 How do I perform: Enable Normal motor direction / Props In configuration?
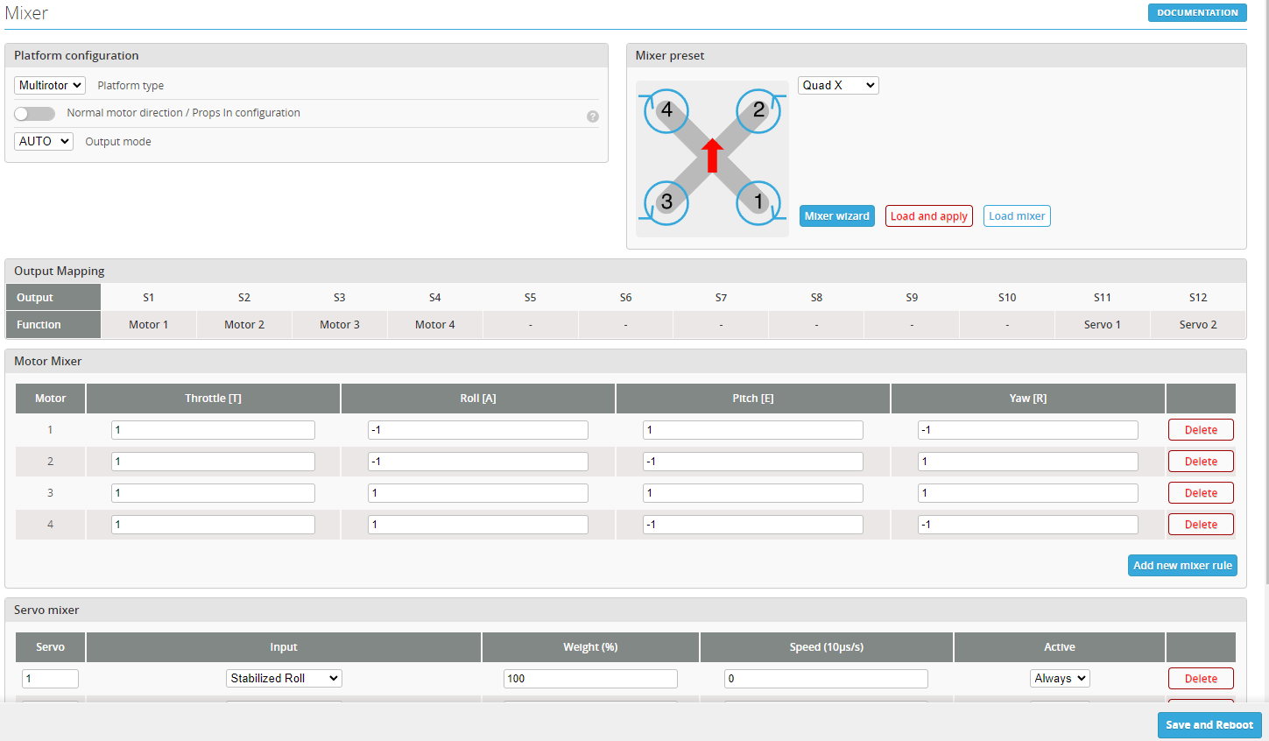click(34, 114)
